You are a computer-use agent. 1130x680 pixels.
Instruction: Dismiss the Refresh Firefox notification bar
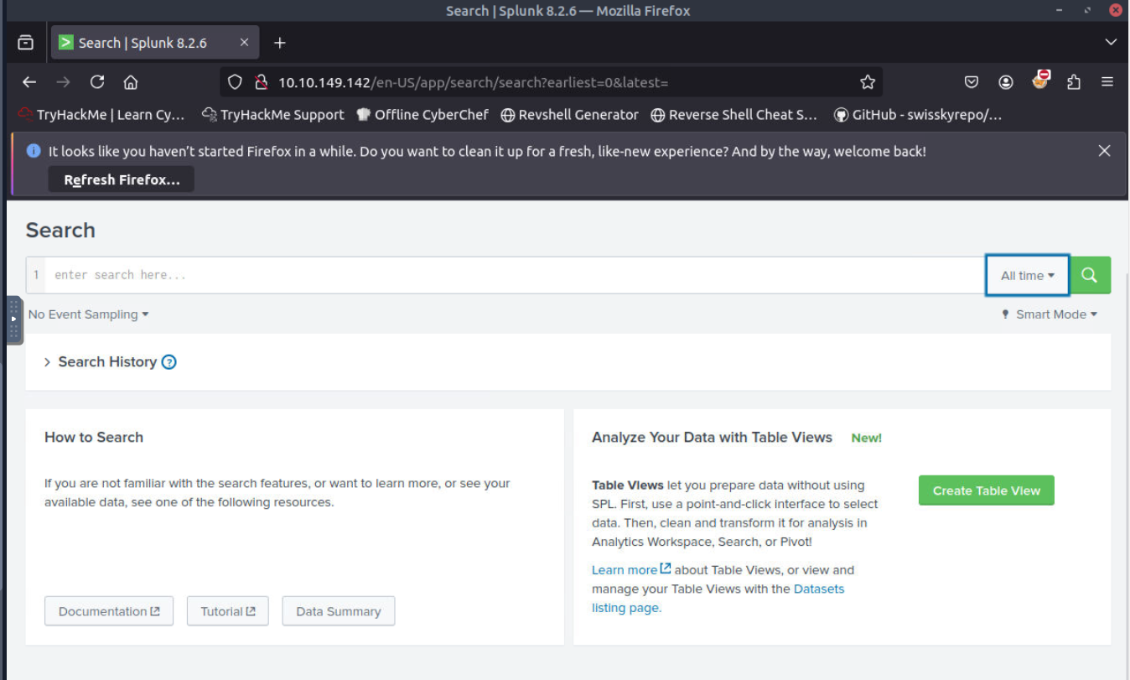point(1104,151)
